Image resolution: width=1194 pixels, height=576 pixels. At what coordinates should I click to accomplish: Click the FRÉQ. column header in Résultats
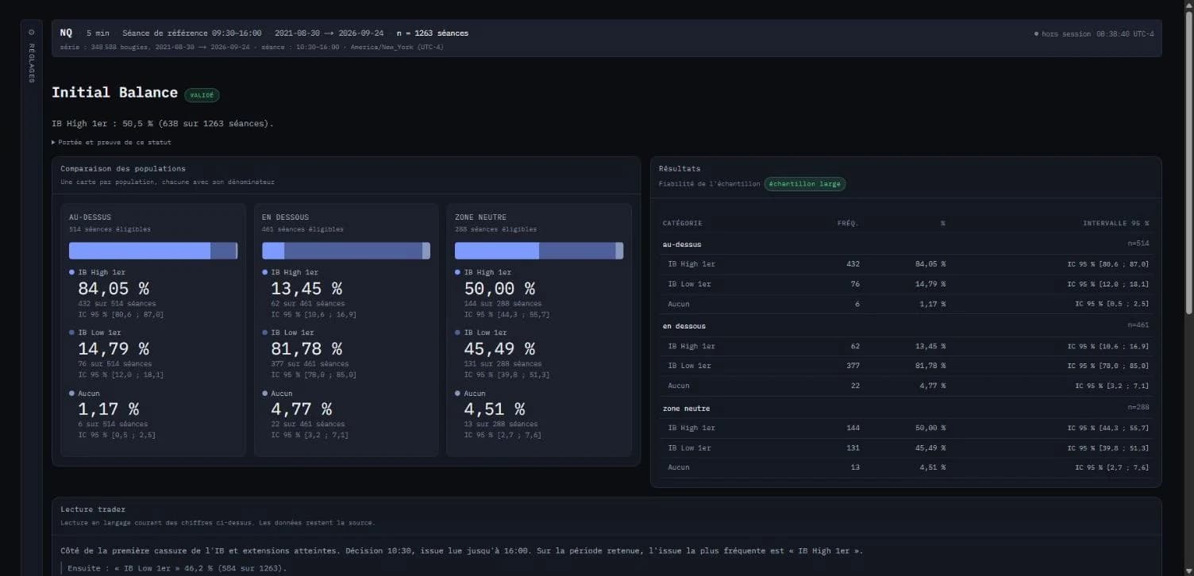click(848, 224)
